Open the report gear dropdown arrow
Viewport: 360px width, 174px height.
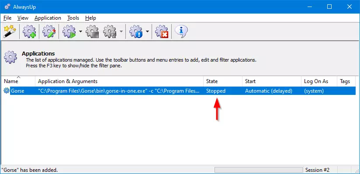147,32
